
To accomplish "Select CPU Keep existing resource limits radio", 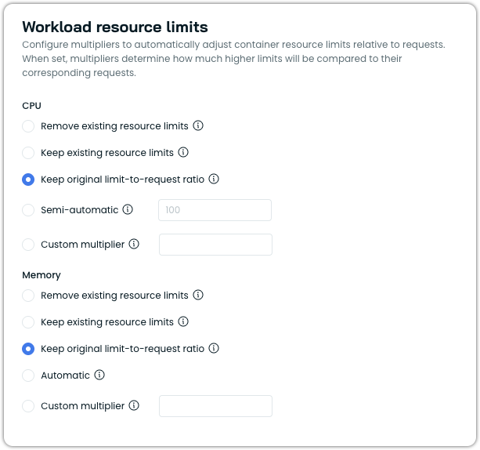I will (x=28, y=153).
